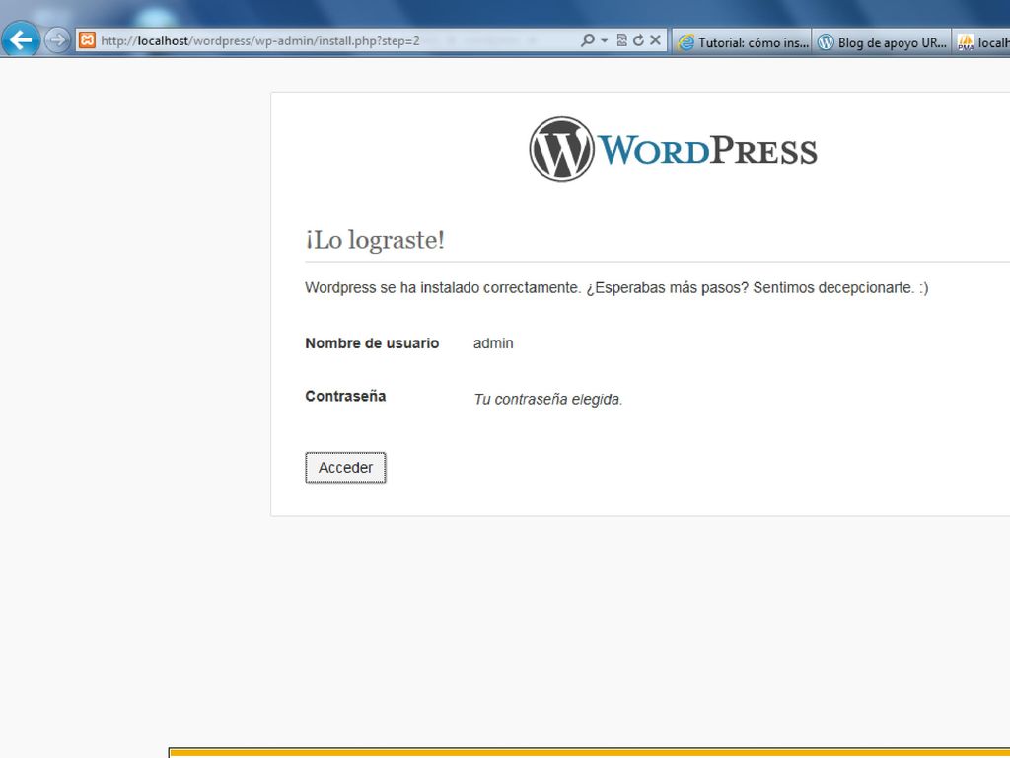Click 'Wordpress se ha instalado correctamente' sentence
Image resolution: width=1010 pixels, height=758 pixels.
(x=443, y=287)
